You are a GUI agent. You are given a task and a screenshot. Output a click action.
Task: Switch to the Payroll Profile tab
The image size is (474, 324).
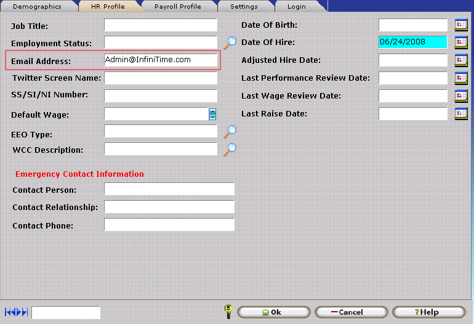coord(178,7)
